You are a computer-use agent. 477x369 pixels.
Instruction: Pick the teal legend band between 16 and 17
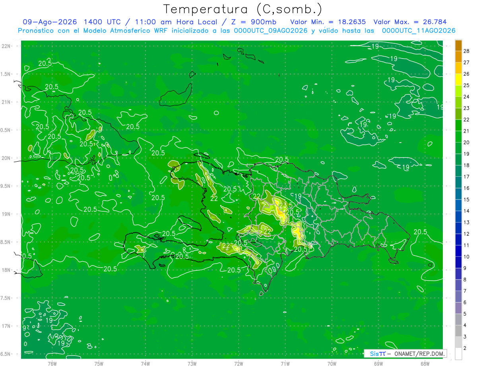tap(458, 183)
